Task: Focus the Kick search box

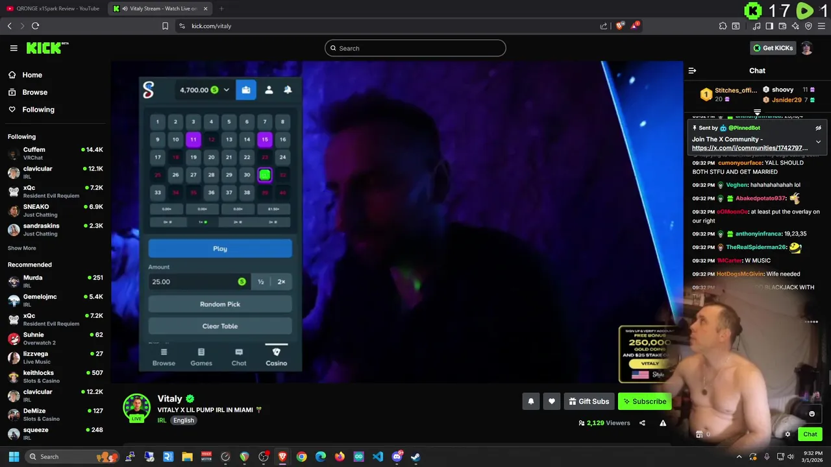Action: click(x=415, y=48)
